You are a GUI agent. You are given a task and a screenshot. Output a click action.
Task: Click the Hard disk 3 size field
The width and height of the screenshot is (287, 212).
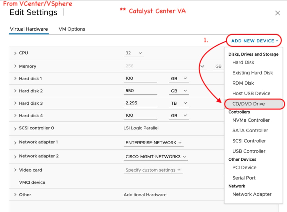[140, 103]
